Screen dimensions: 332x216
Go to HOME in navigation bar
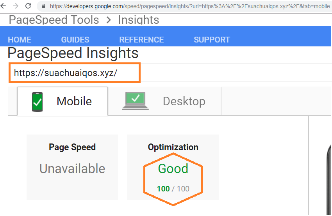click(20, 40)
